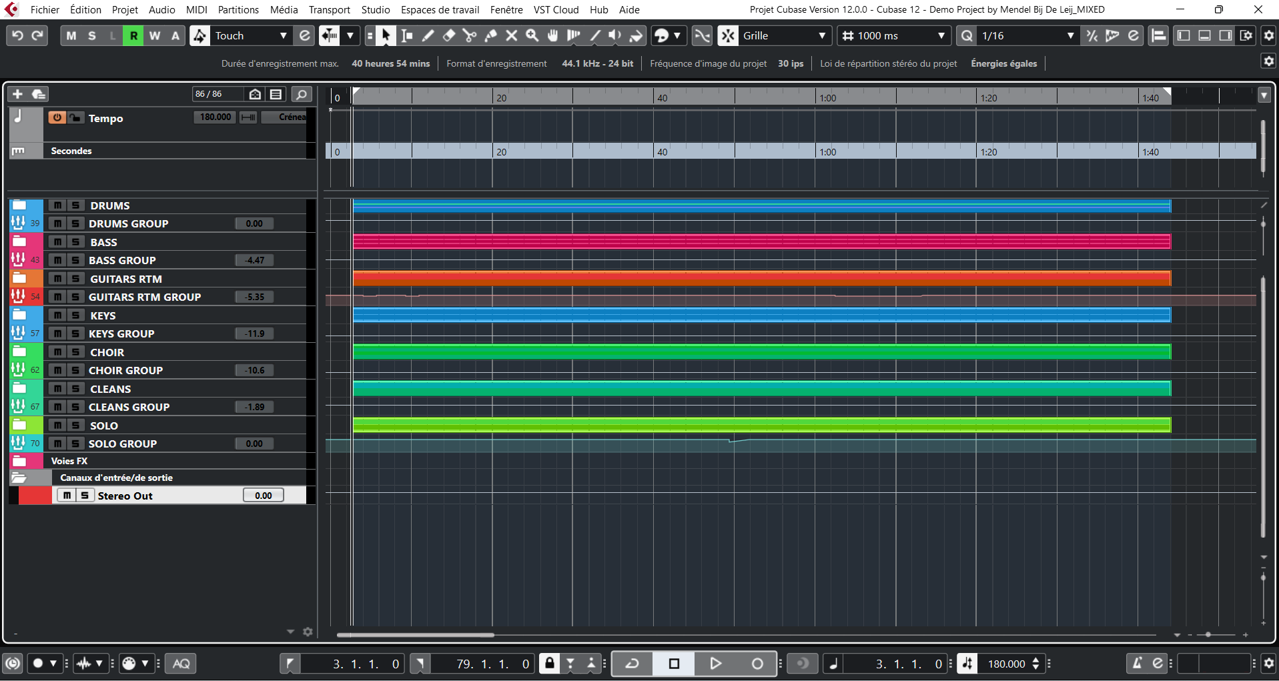Open the MIDI menu
1279x681 pixels.
point(197,10)
